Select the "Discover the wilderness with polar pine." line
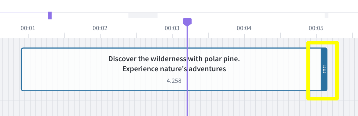Screen dimensions: 358x116 (x=174, y=59)
